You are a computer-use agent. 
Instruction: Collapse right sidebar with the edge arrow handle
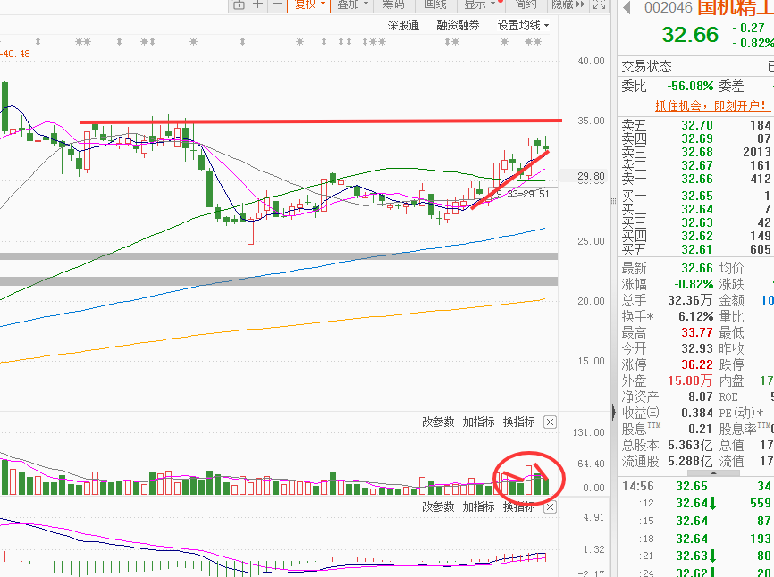(614, 412)
